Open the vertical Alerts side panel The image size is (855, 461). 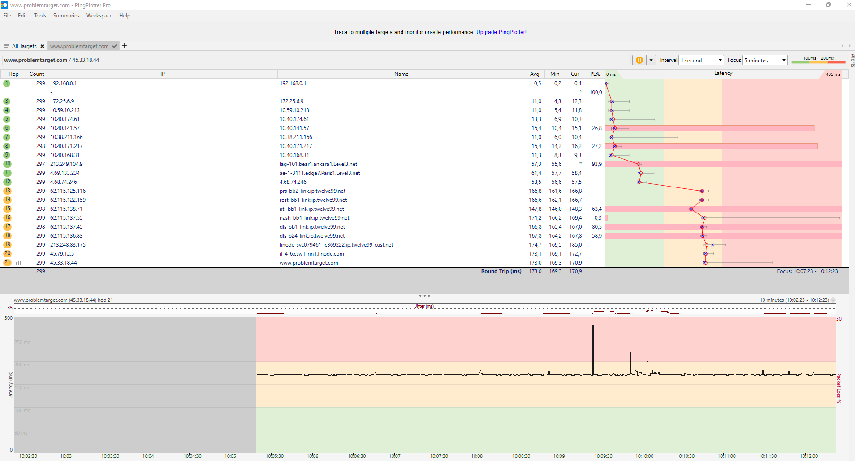click(x=852, y=61)
